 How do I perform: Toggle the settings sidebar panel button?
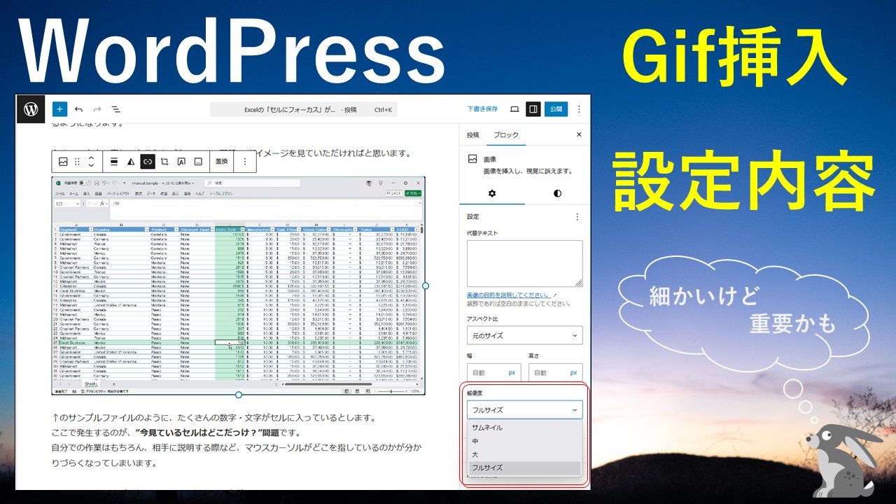533,109
